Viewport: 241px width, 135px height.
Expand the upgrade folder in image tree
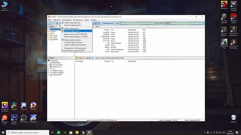[x=49, y=39]
